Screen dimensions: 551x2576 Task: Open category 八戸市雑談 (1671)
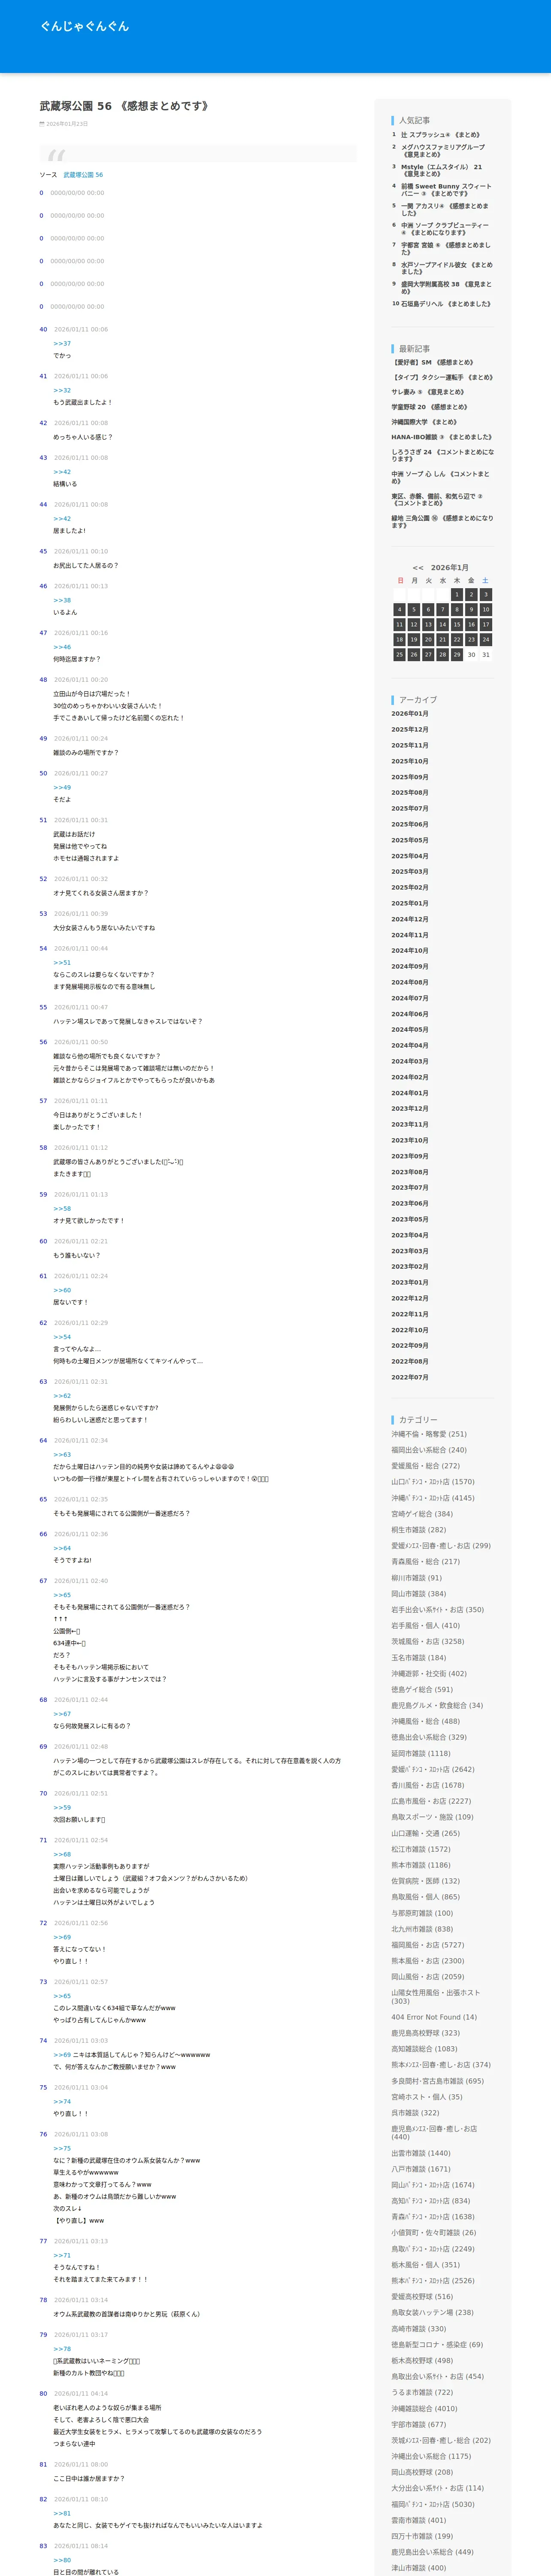[x=421, y=2169]
